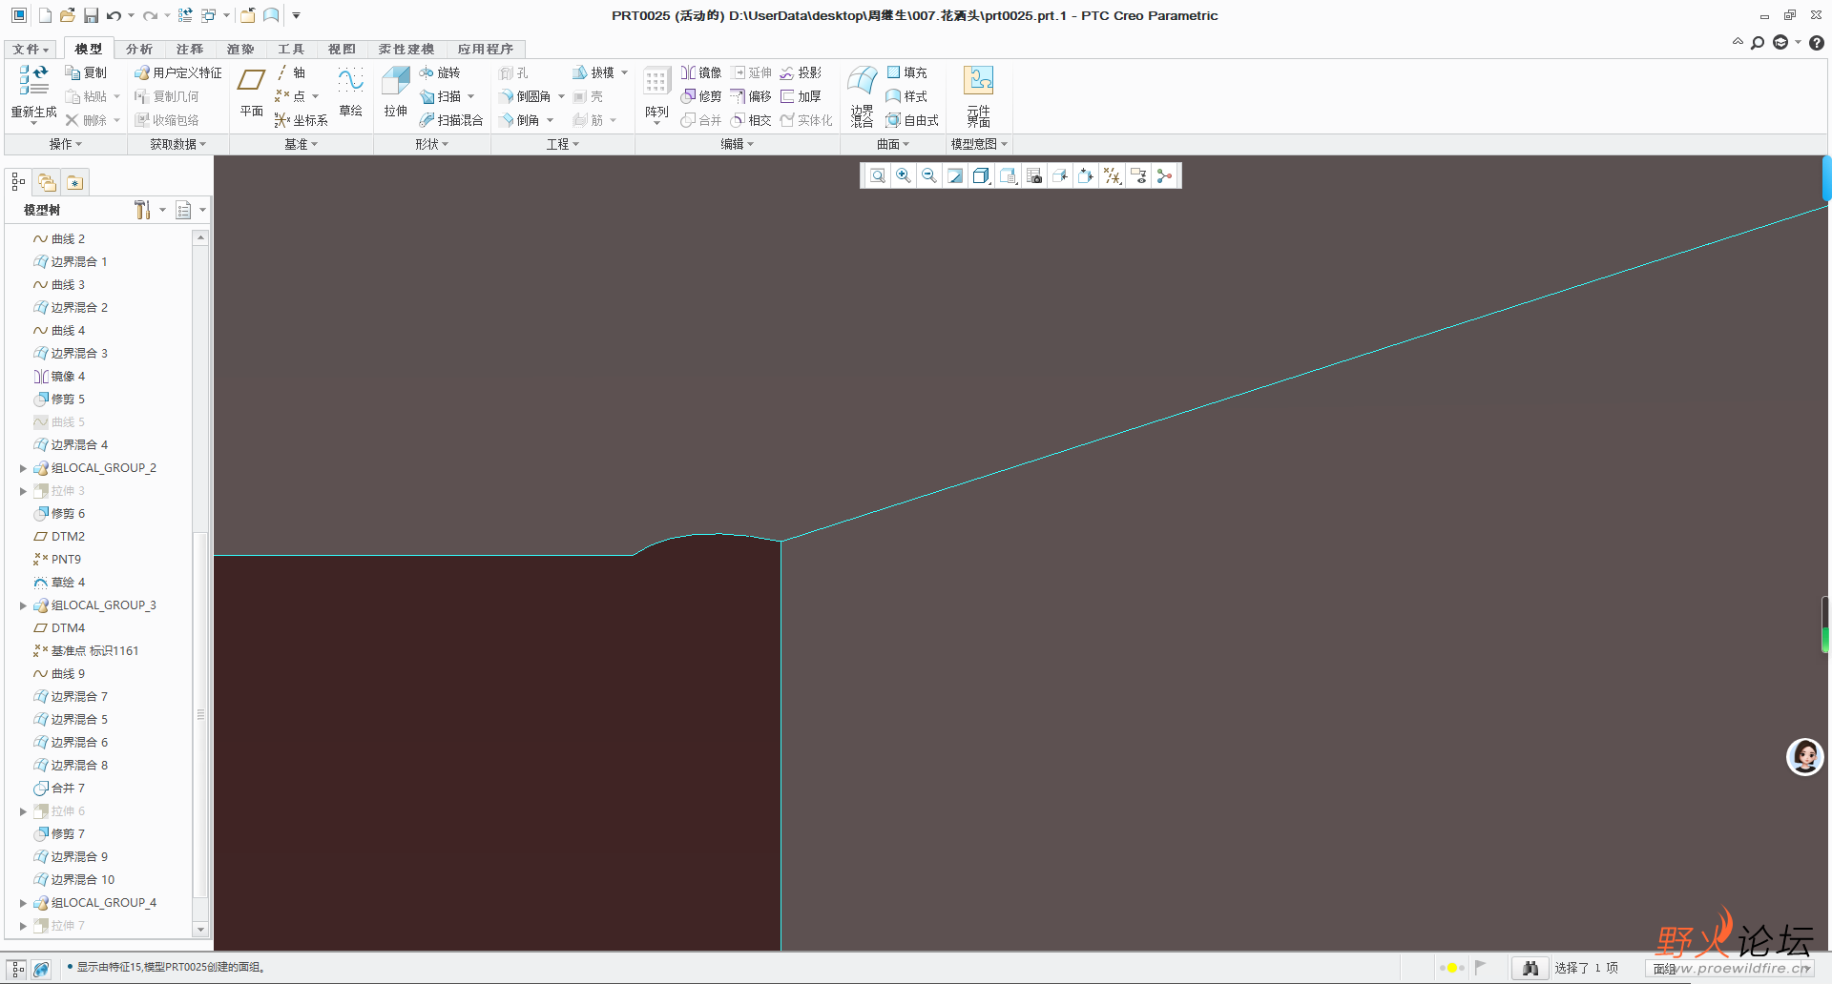The height and width of the screenshot is (984, 1832).
Task: Select the 坐标系 coordinate system tool
Action: (x=301, y=120)
